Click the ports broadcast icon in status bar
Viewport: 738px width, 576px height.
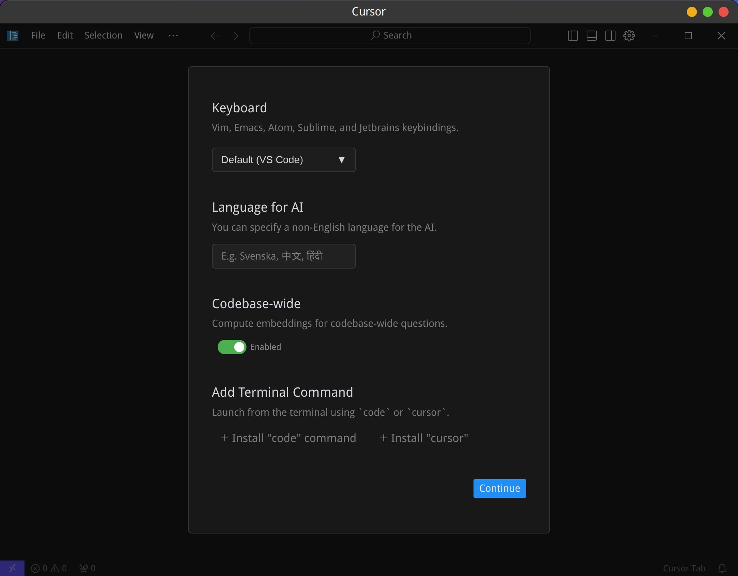(87, 568)
